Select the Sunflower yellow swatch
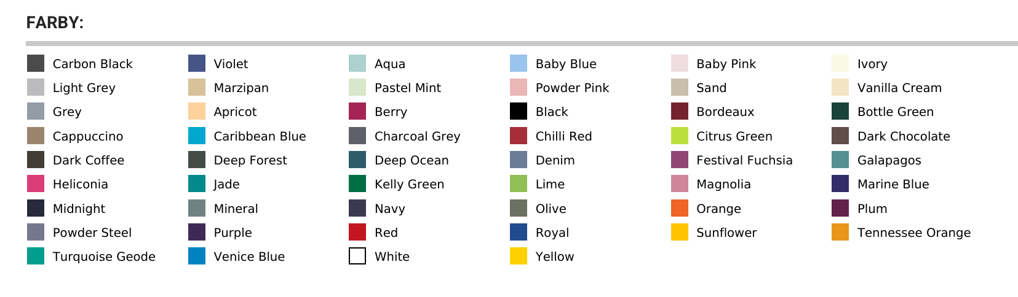This screenshot has height=297, width=1018. pyautogui.click(x=680, y=232)
